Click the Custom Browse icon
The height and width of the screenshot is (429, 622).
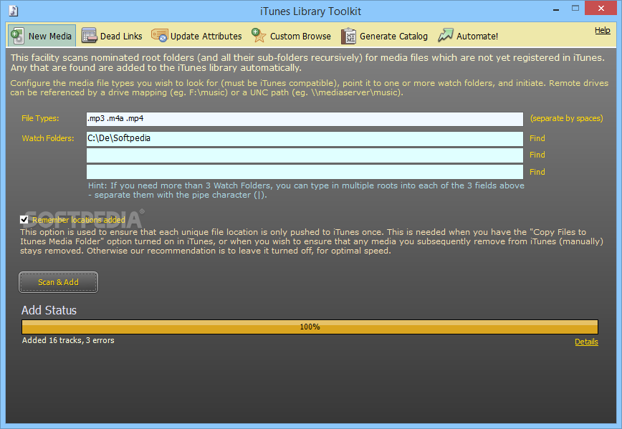[x=259, y=36]
